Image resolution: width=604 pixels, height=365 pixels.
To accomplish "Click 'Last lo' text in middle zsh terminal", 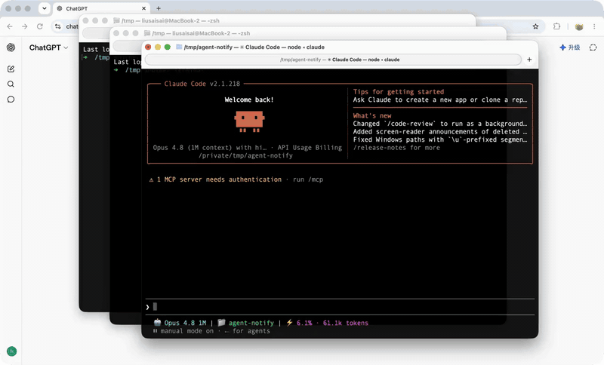I will [x=127, y=62].
